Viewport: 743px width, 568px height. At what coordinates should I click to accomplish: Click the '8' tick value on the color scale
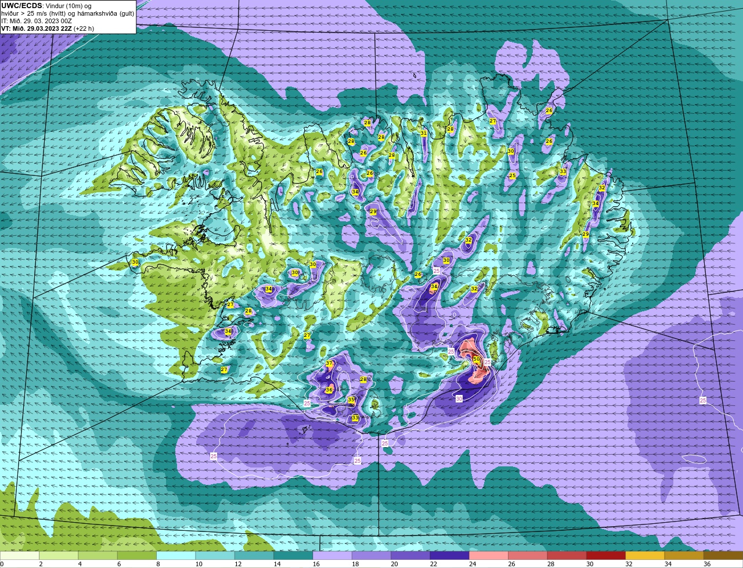(157, 564)
